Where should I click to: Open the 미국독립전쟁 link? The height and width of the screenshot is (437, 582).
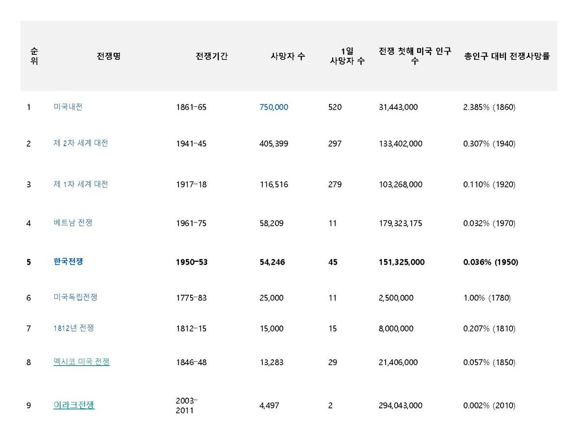(x=75, y=297)
